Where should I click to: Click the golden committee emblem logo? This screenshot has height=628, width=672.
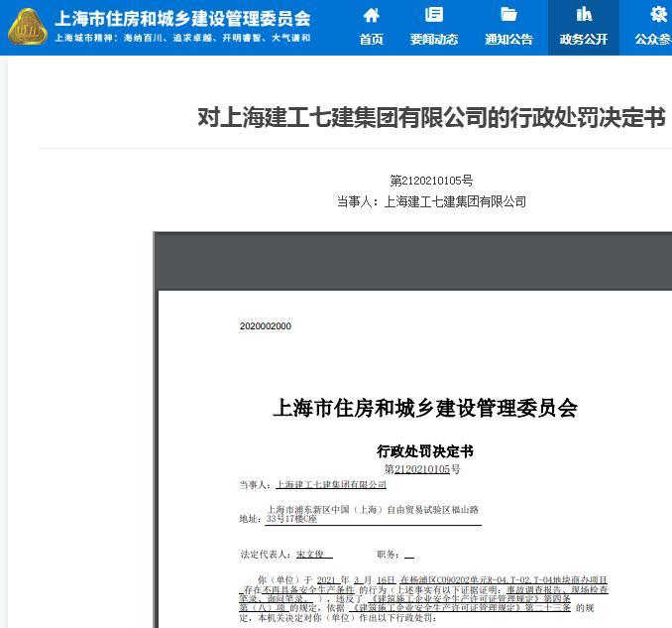coord(28,27)
